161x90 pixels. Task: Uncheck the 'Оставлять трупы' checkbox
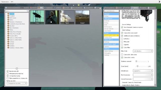[8, 76]
